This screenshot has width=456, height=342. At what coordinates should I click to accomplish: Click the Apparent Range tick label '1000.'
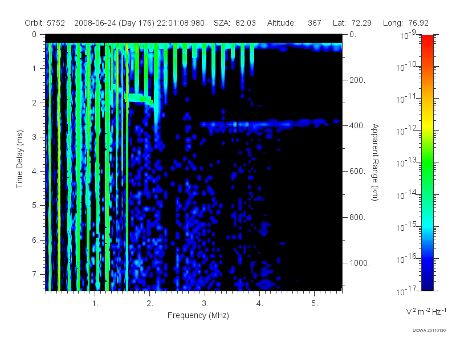tap(360, 263)
